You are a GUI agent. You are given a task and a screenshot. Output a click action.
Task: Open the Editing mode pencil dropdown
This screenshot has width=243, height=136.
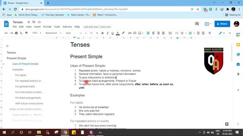(222, 33)
